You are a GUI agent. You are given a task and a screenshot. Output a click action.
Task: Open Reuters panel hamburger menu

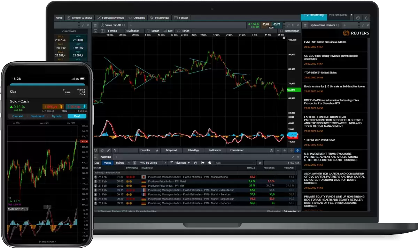tap(305, 25)
